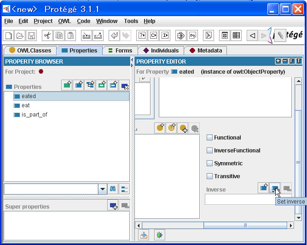
Task: Toggle the Transitive checkbox
Action: [210, 176]
